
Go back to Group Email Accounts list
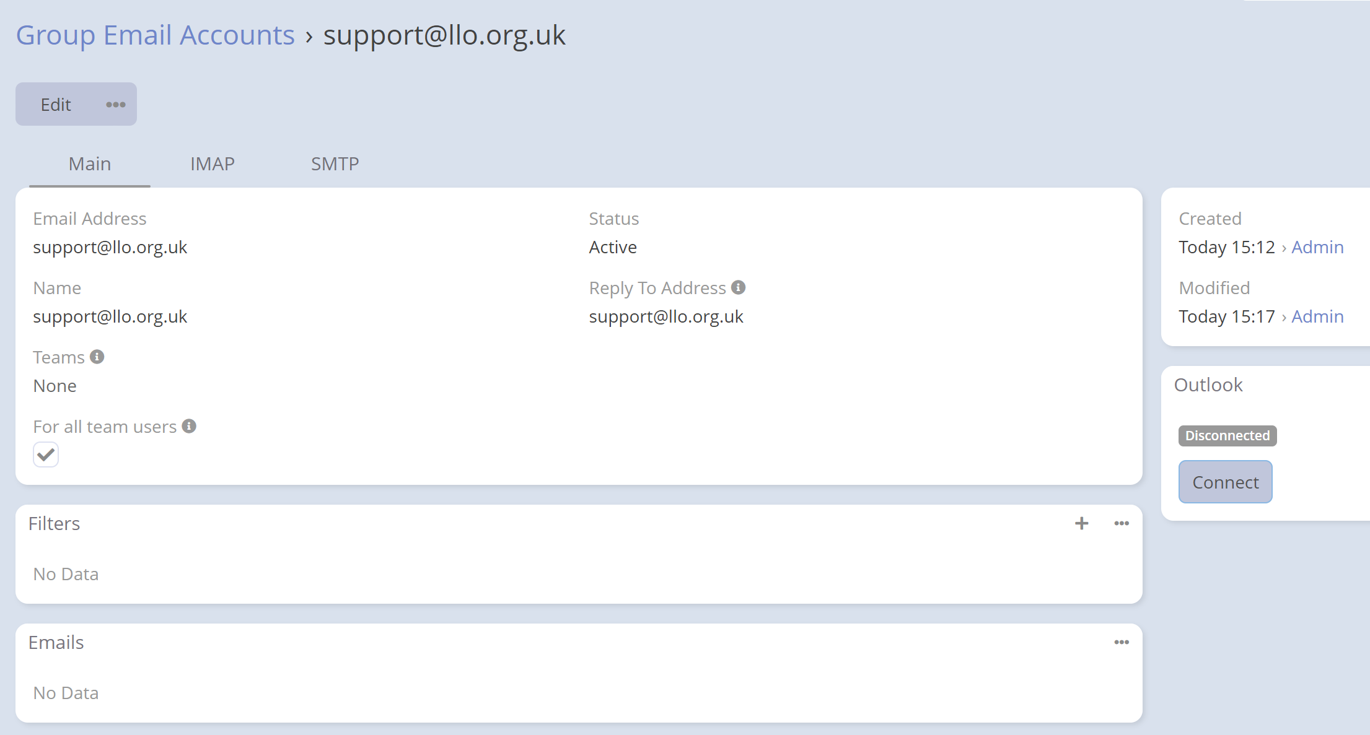pos(155,35)
